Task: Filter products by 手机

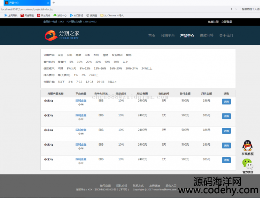Action: 70,55
